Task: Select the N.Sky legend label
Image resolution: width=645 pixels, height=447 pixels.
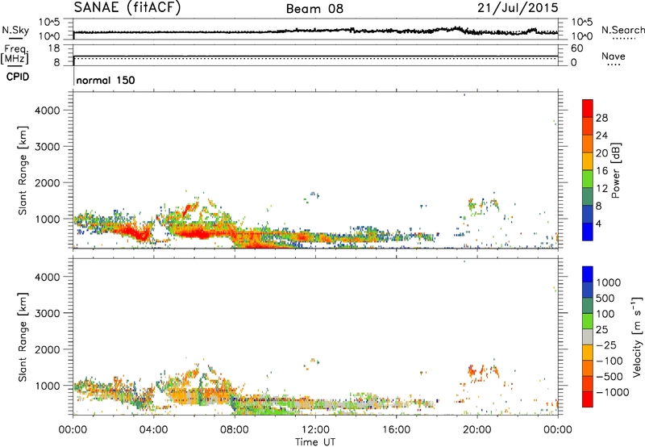Action: point(15,31)
